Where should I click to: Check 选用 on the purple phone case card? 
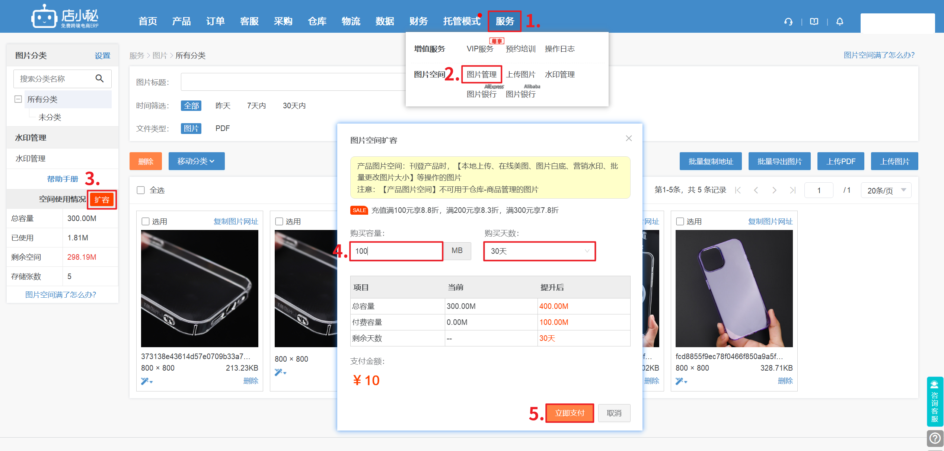[680, 221]
